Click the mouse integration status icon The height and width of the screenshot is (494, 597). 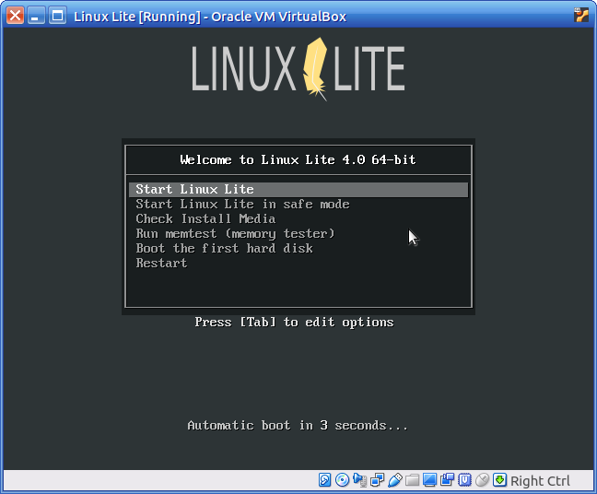coord(483,480)
